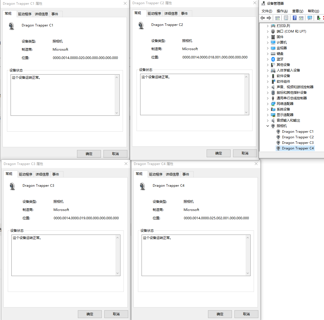The width and height of the screenshot is (324, 320).
Task: Select Dragon Trapper C4 in device tree
Action: (298, 148)
